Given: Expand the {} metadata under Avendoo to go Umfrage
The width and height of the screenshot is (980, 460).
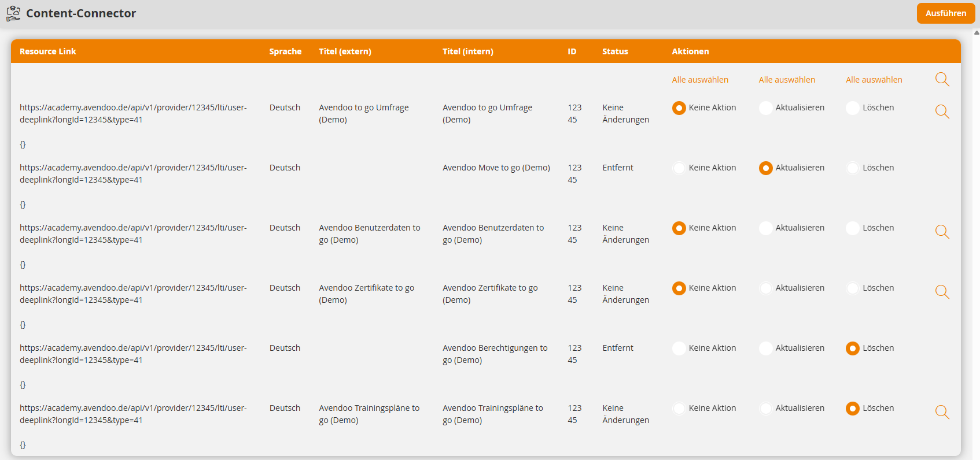Looking at the screenshot, I should (x=23, y=144).
